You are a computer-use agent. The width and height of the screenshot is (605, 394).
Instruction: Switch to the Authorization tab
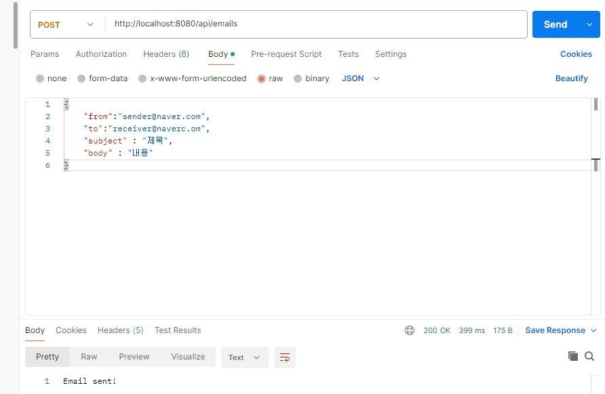tap(101, 54)
